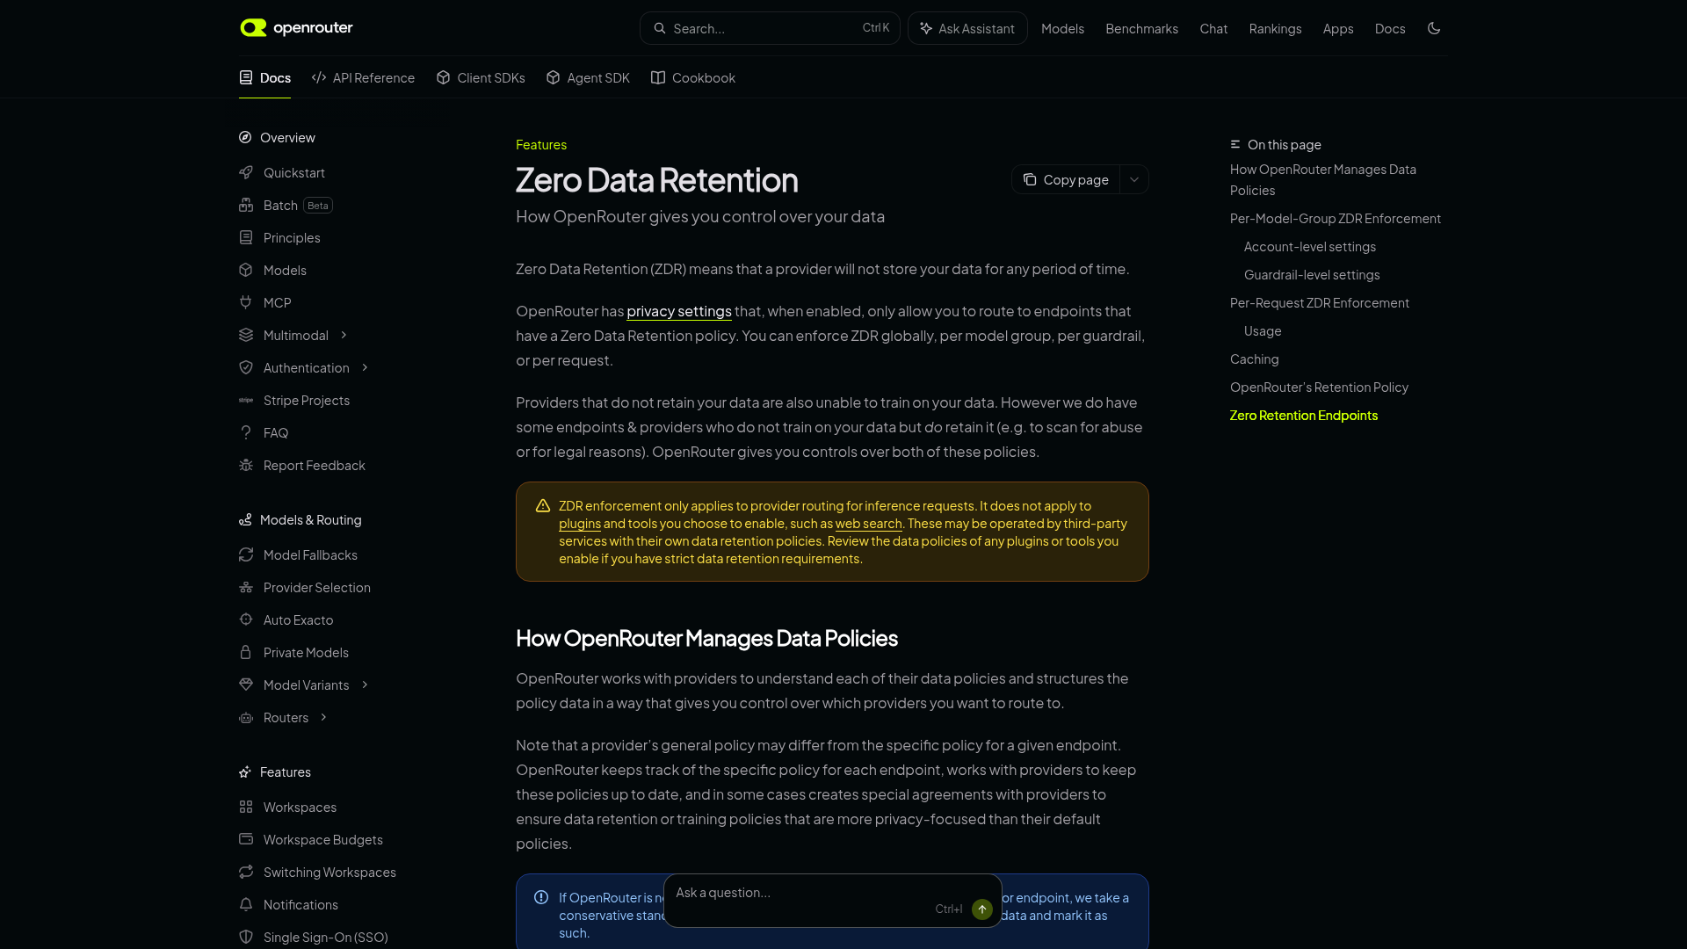Click the Copy page button

[x=1066, y=179]
